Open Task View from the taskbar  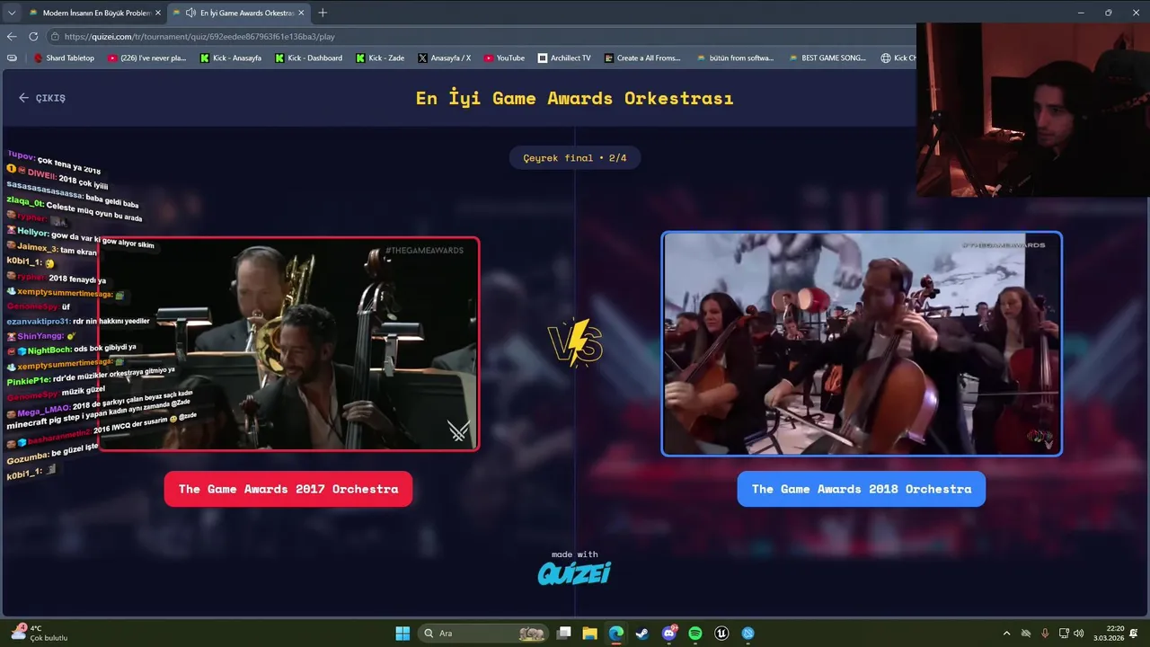563,634
